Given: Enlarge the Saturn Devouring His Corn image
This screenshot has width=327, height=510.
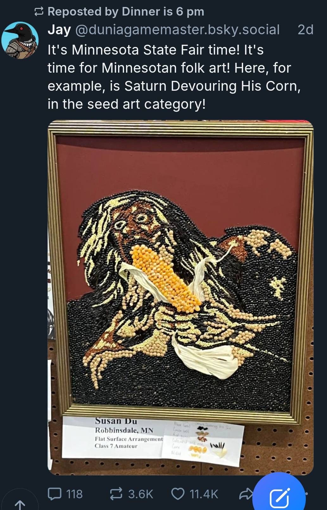Looking at the screenshot, I should [x=180, y=297].
